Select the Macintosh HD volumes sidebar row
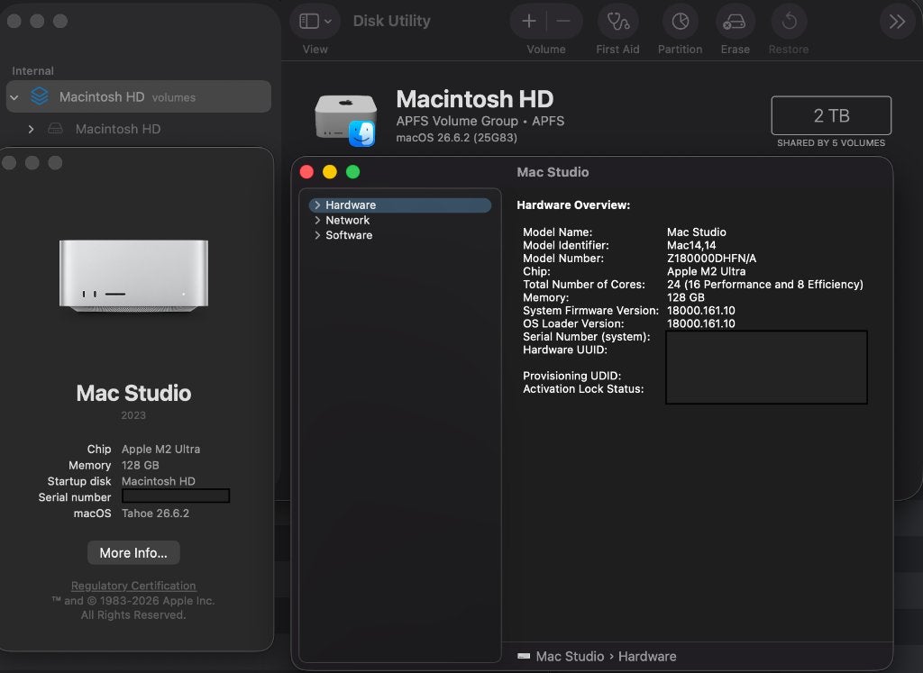 click(x=138, y=96)
